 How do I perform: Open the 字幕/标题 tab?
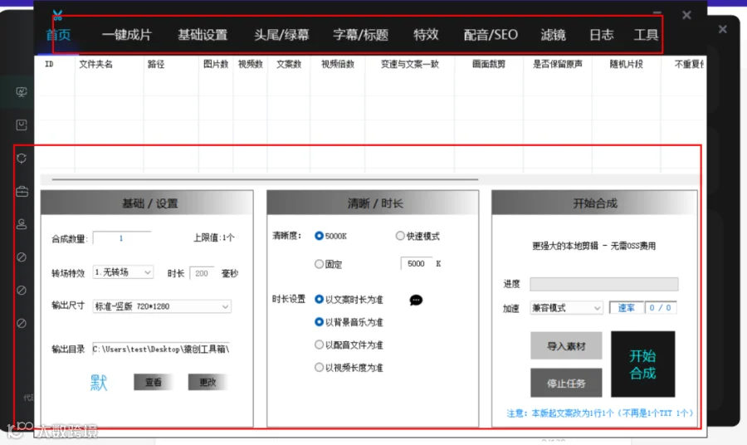[361, 35]
